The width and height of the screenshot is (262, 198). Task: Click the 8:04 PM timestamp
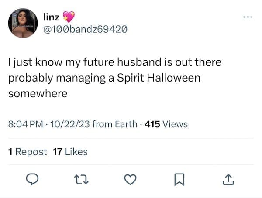click(x=26, y=124)
